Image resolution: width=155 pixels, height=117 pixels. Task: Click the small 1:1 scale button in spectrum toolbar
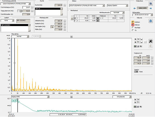point(145,42)
